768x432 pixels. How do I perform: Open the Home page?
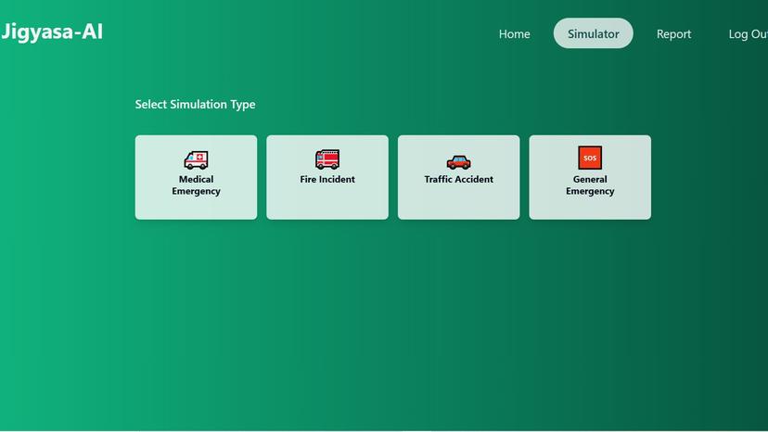[514, 34]
